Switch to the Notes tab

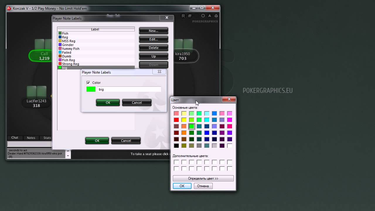pos(31,138)
